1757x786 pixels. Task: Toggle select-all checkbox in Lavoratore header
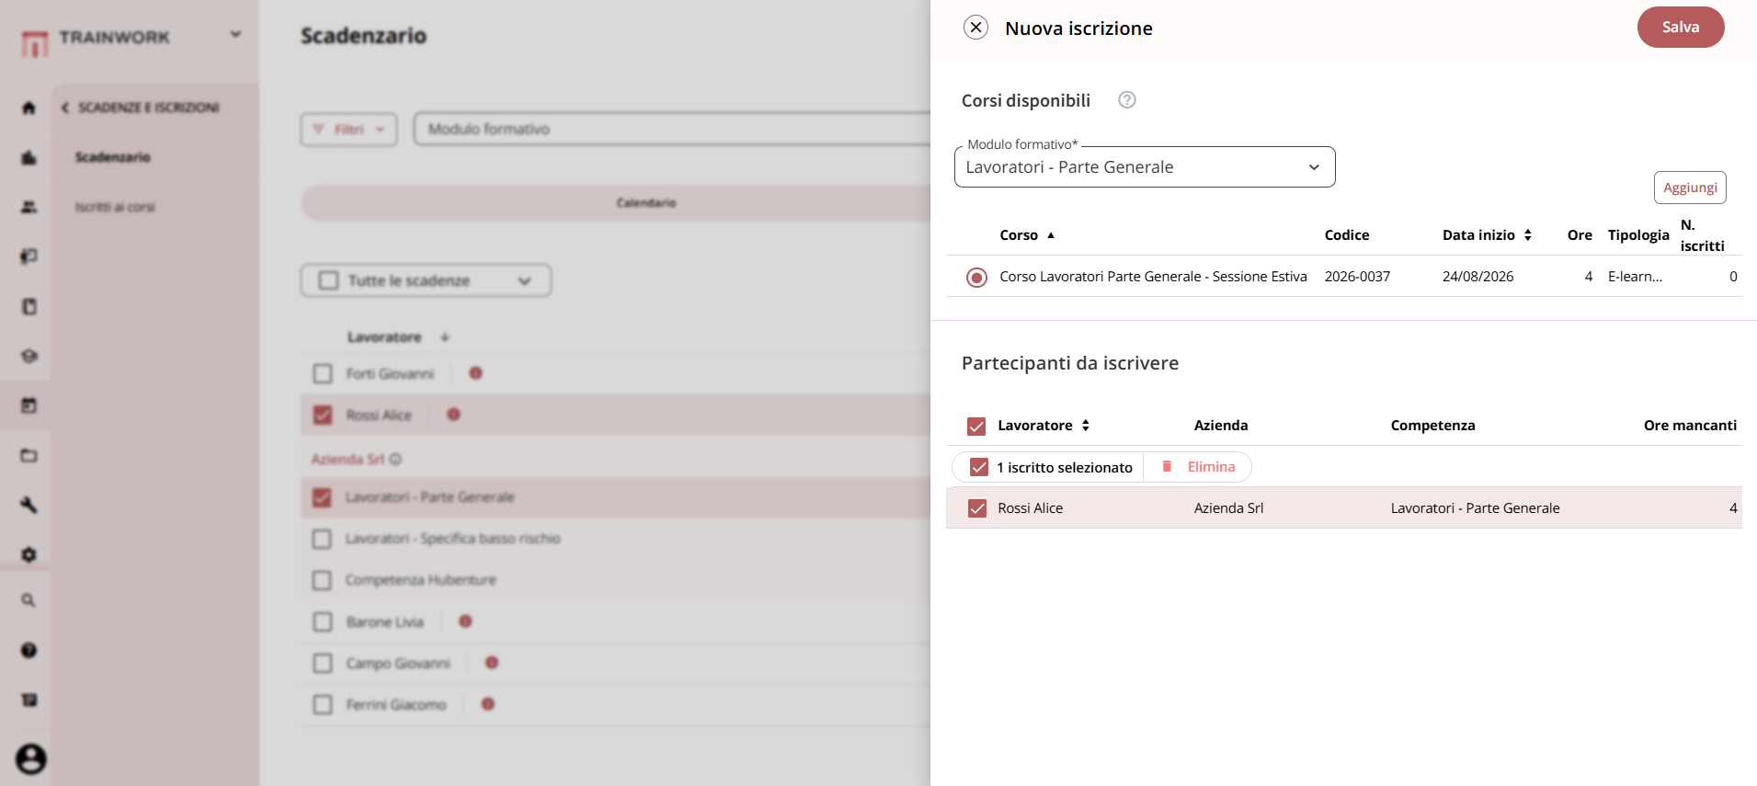976,426
